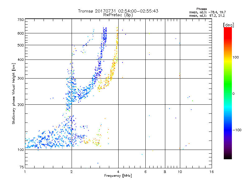Click the "mean, sd,O: -78.4, 19.7" statistics line
This screenshot has width=249, height=187.
tap(207, 12)
